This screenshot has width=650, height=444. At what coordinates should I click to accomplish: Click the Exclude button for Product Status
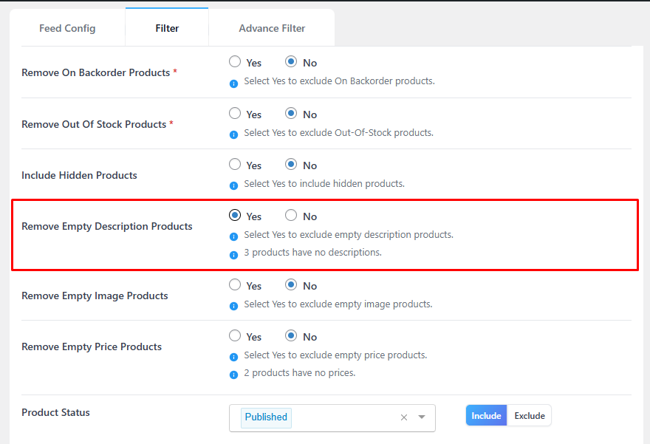529,415
